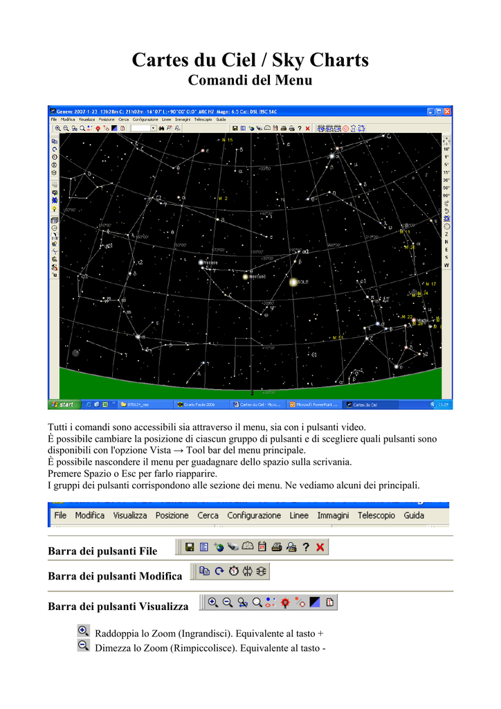Click the page icon ending the enlarged Visualizza toolbar
This screenshot has height=709, width=501.
[x=330, y=602]
